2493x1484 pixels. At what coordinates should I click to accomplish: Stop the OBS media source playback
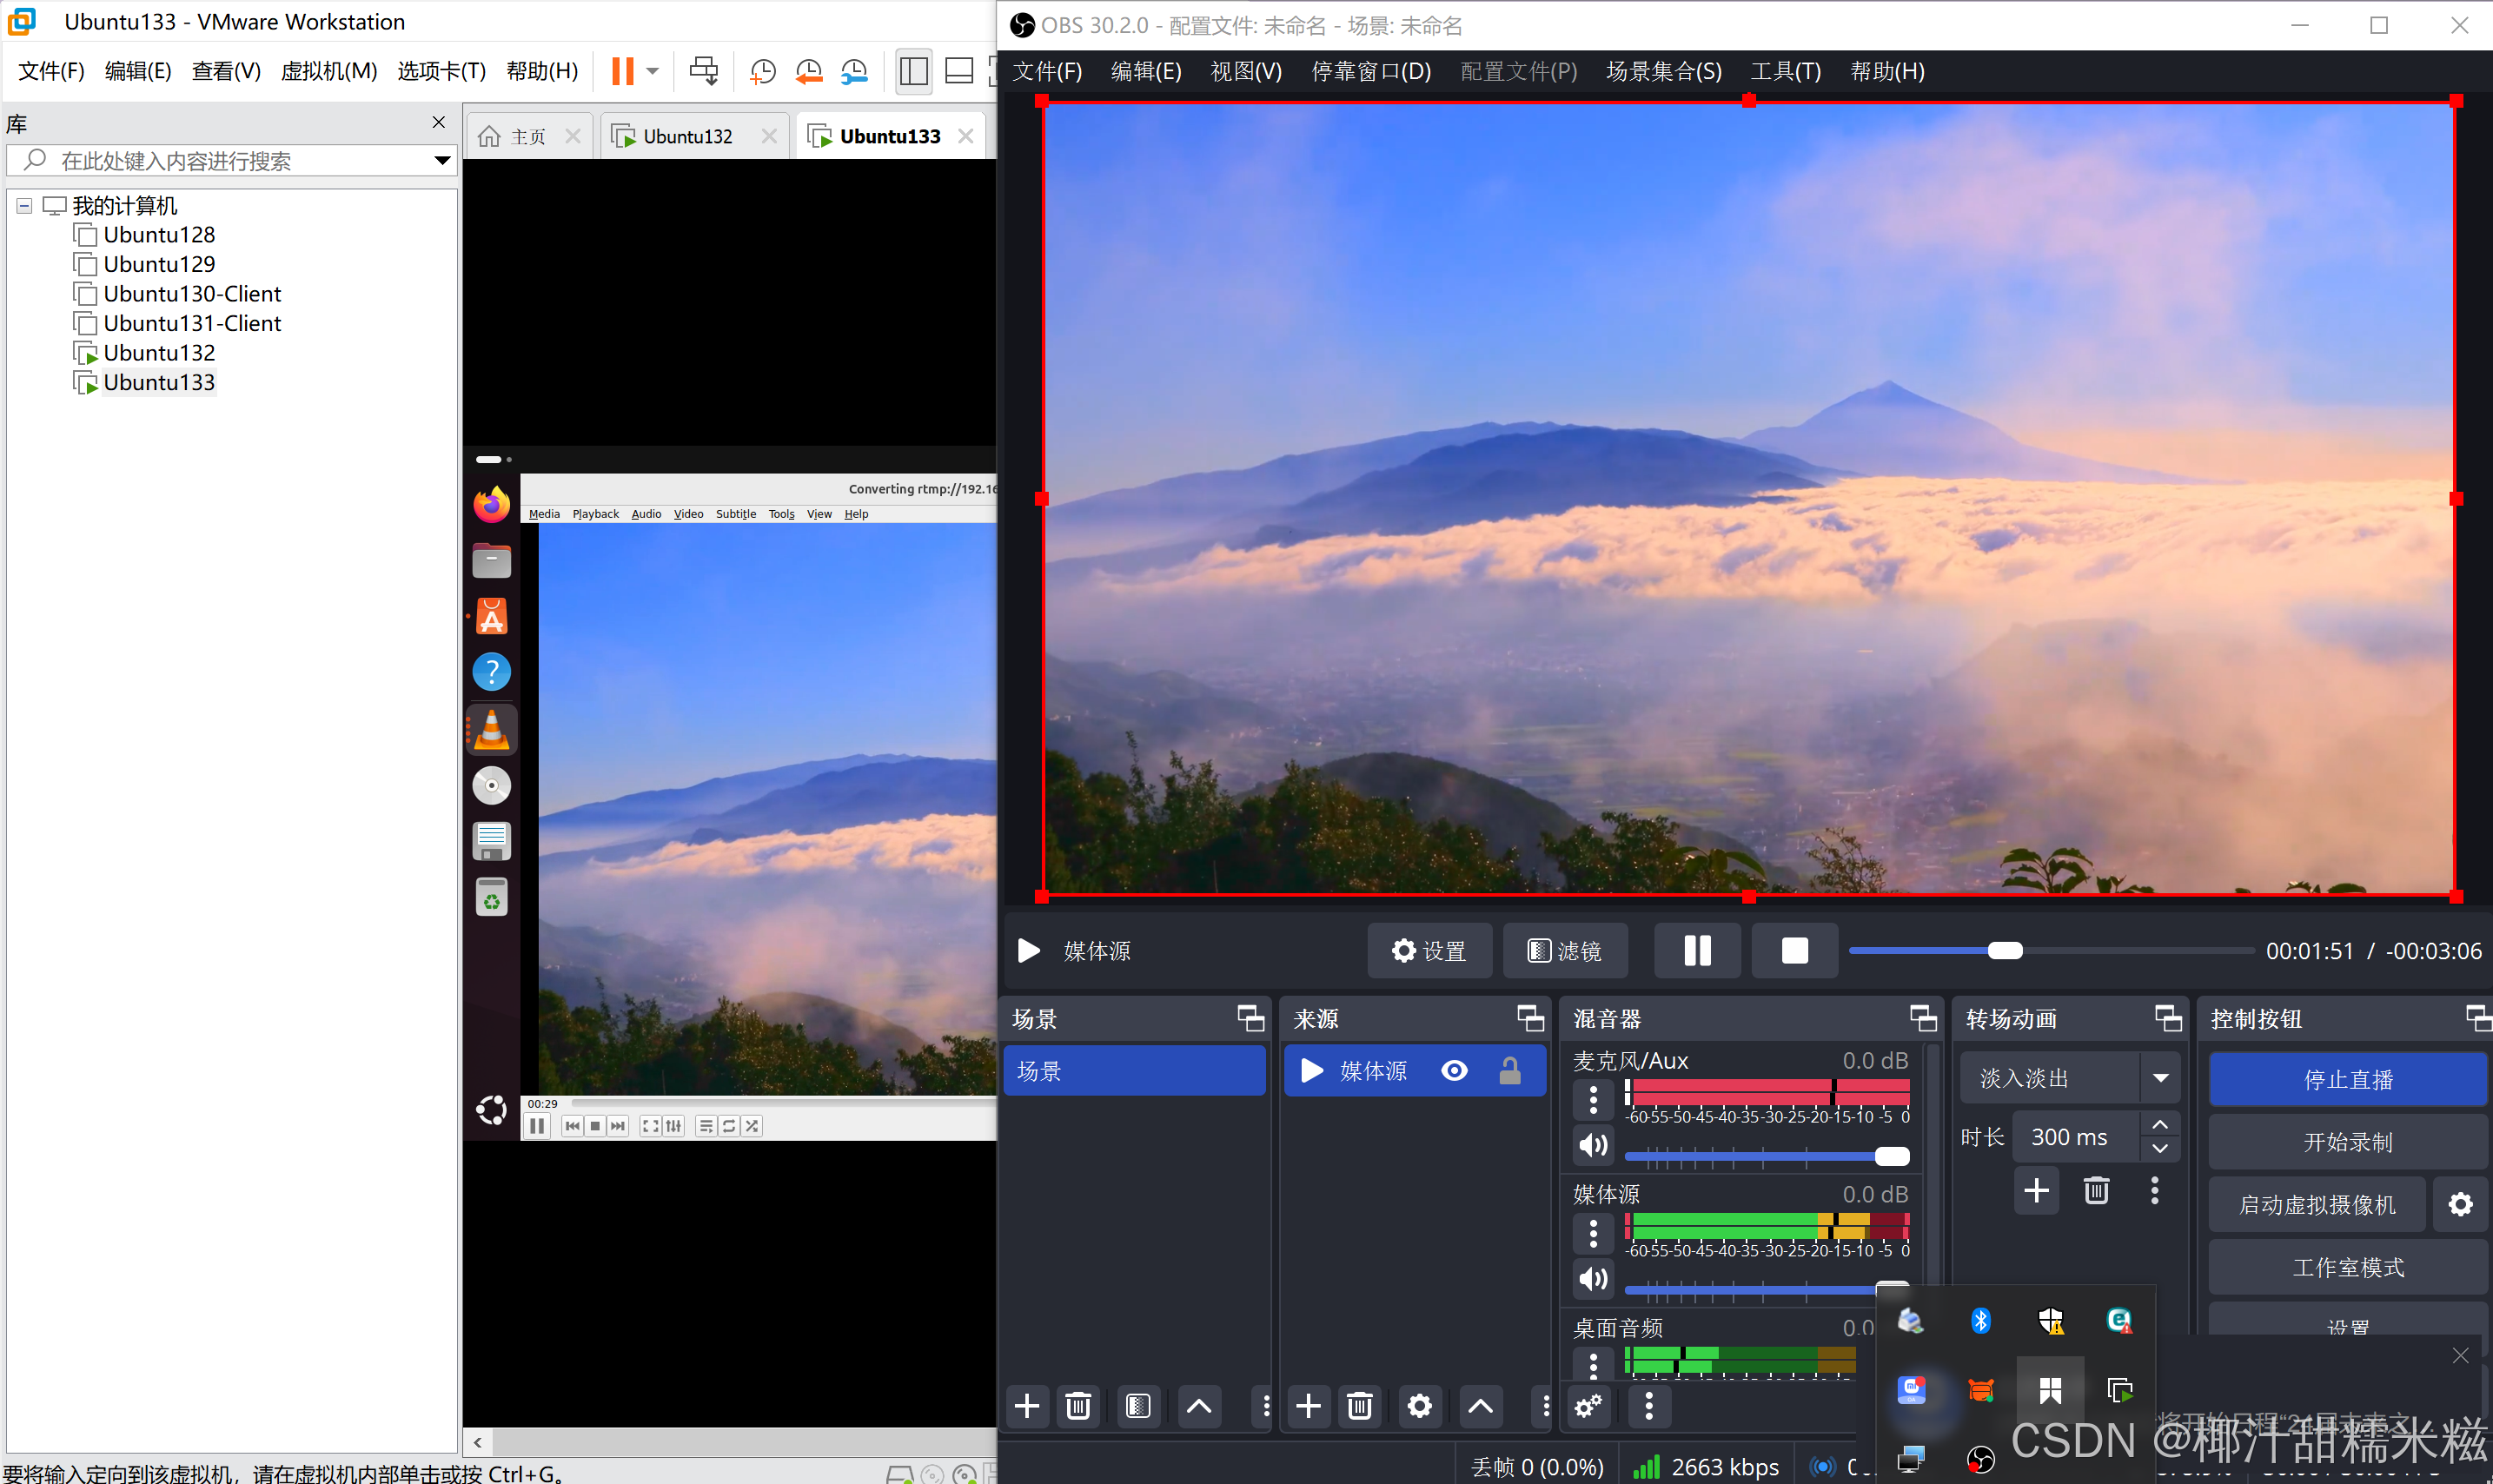(x=1794, y=950)
